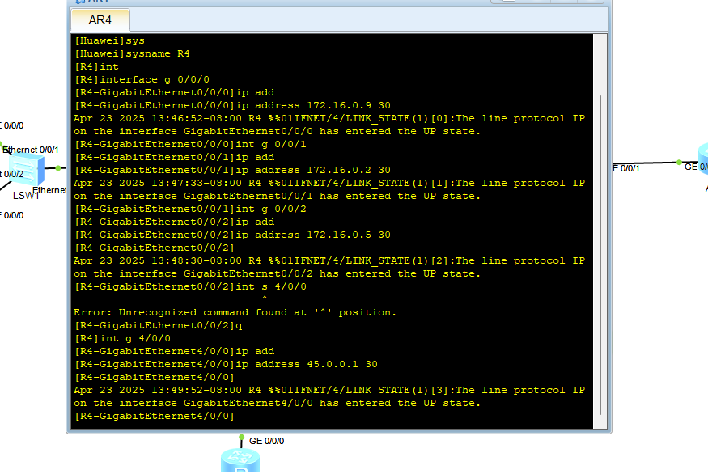Click the '[R4]interface g 0/0/0' line
This screenshot has width=708, height=472.
click(142, 79)
